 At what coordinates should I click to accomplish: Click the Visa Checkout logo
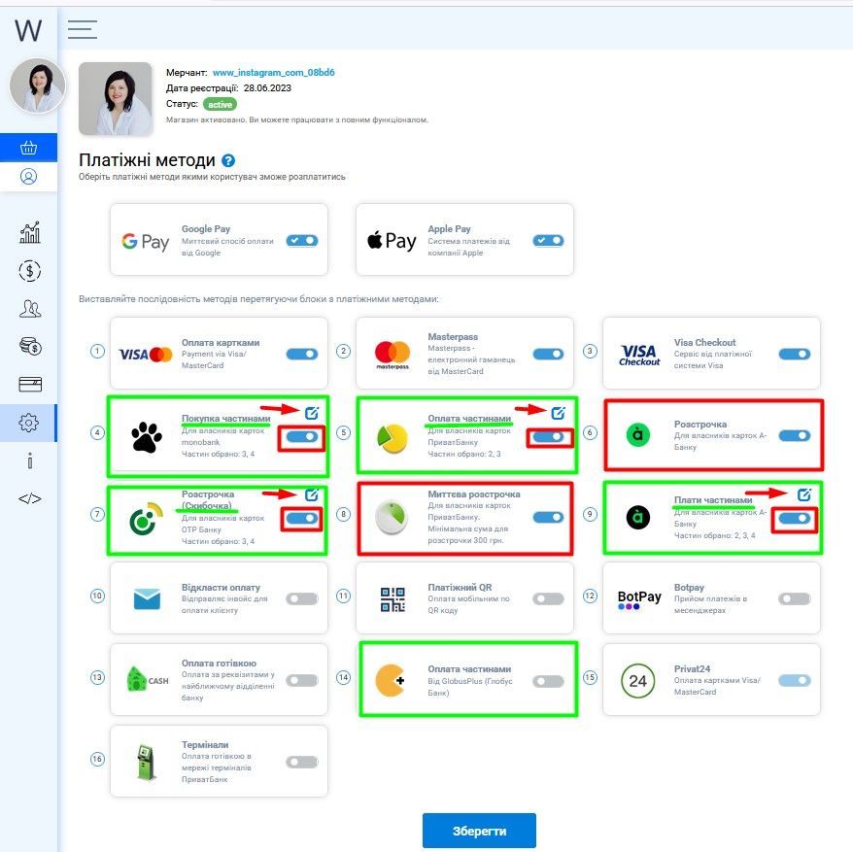639,355
